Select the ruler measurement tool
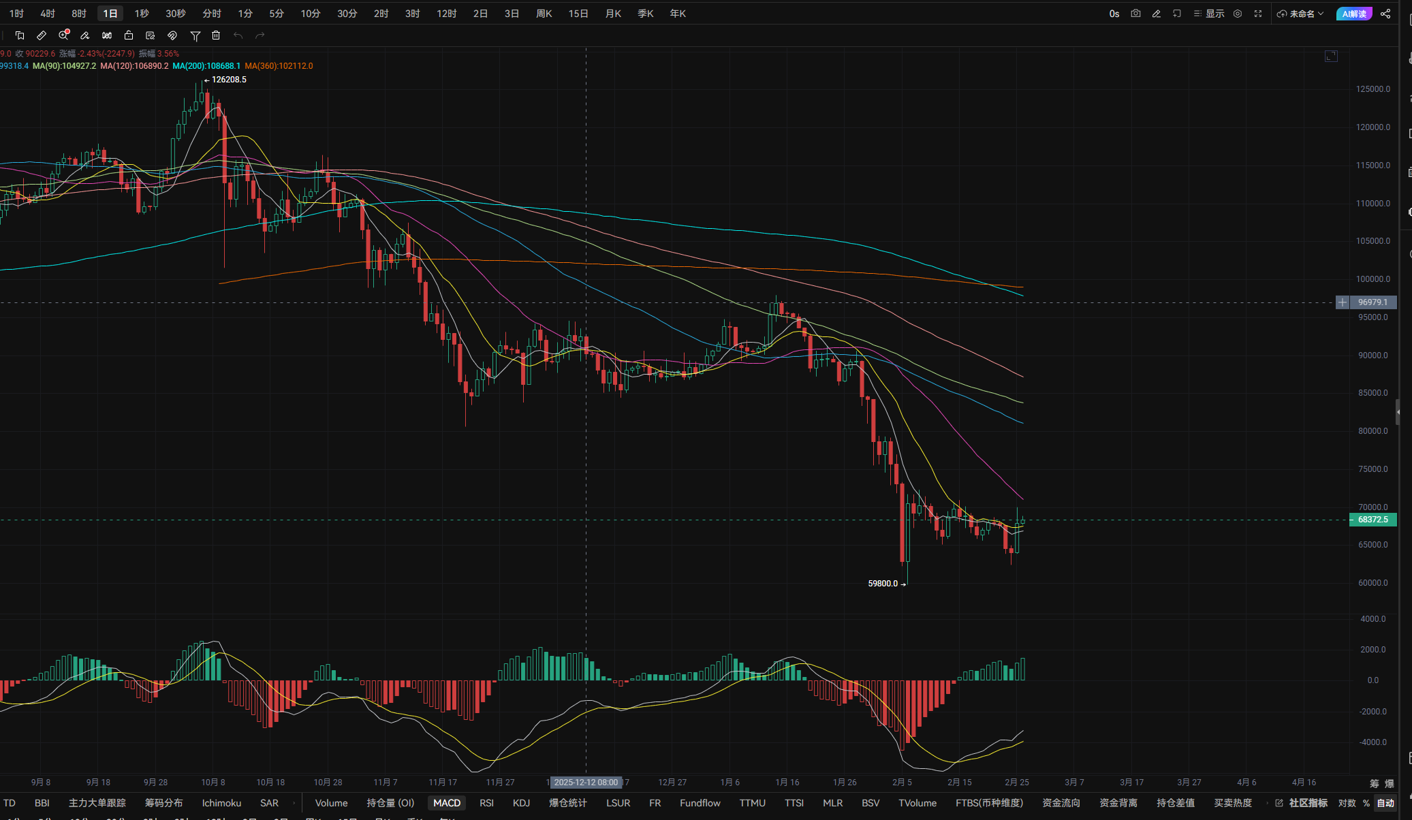The width and height of the screenshot is (1412, 820). tap(42, 35)
